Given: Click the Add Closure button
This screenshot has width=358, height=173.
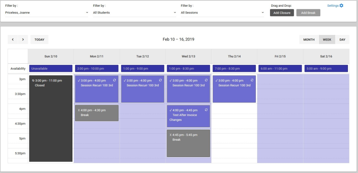Looking at the screenshot, I should tap(282, 13).
